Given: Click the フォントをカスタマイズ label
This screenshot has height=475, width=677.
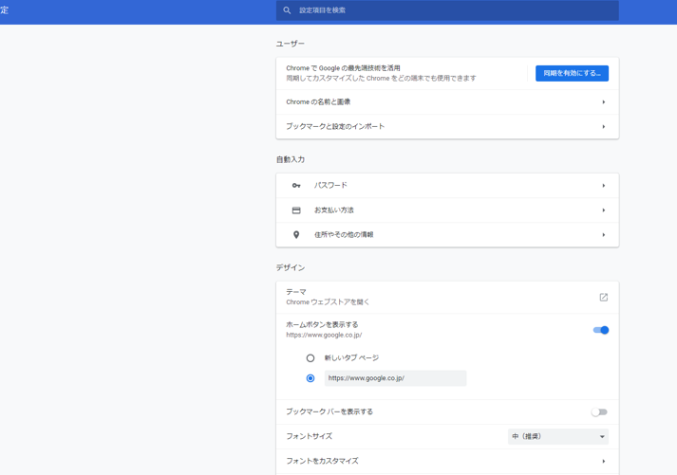Looking at the screenshot, I should click(322, 461).
